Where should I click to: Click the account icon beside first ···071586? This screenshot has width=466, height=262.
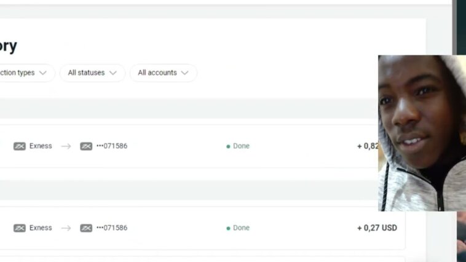[86, 146]
